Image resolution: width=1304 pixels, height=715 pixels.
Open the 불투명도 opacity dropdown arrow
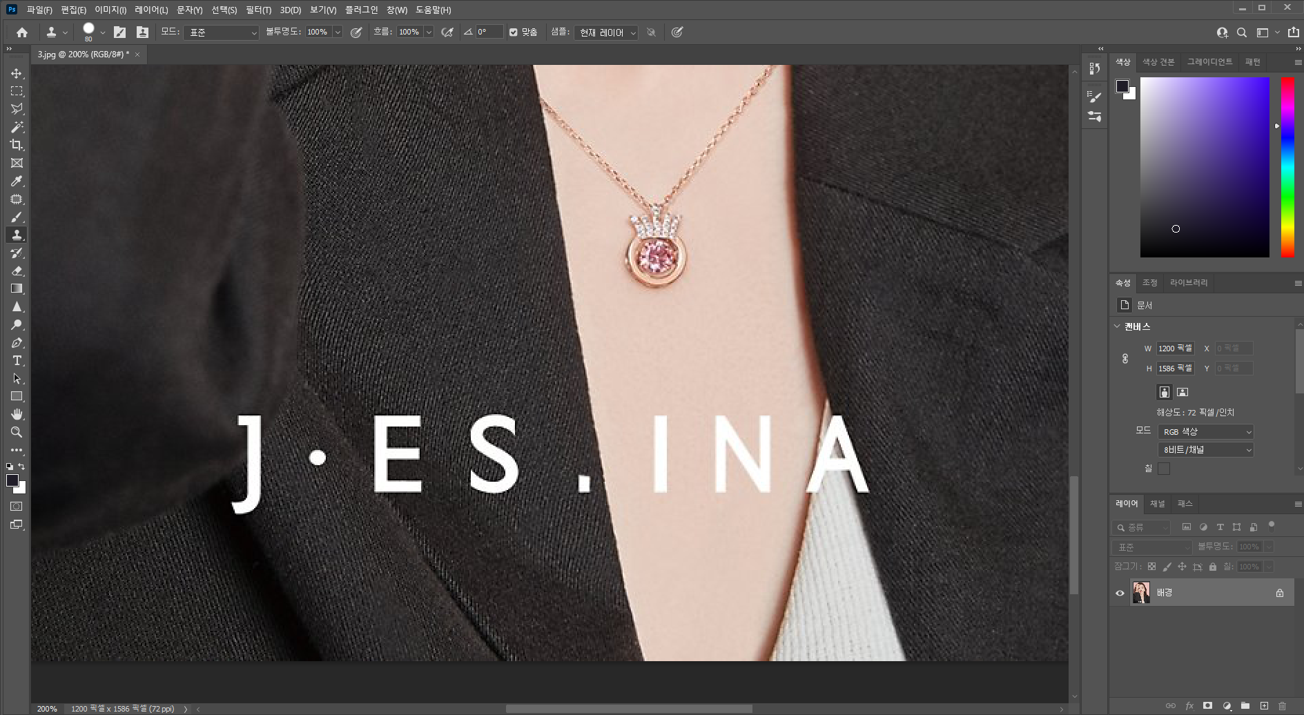(338, 32)
